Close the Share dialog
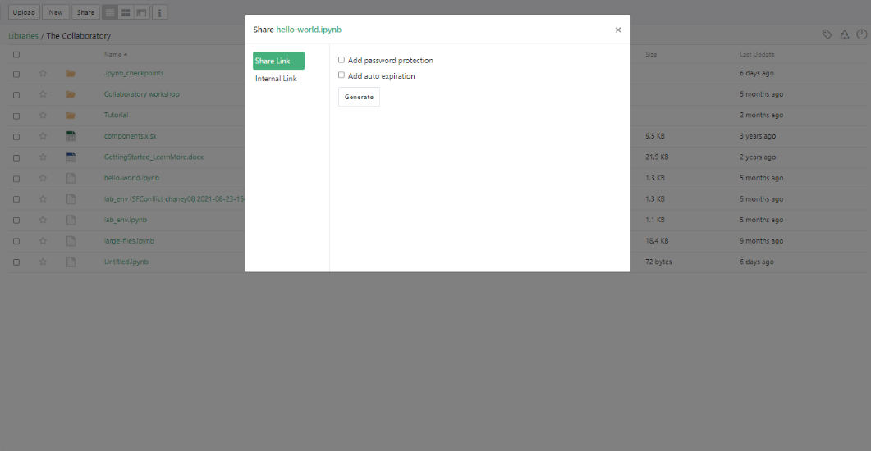The width and height of the screenshot is (871, 451). (x=618, y=30)
